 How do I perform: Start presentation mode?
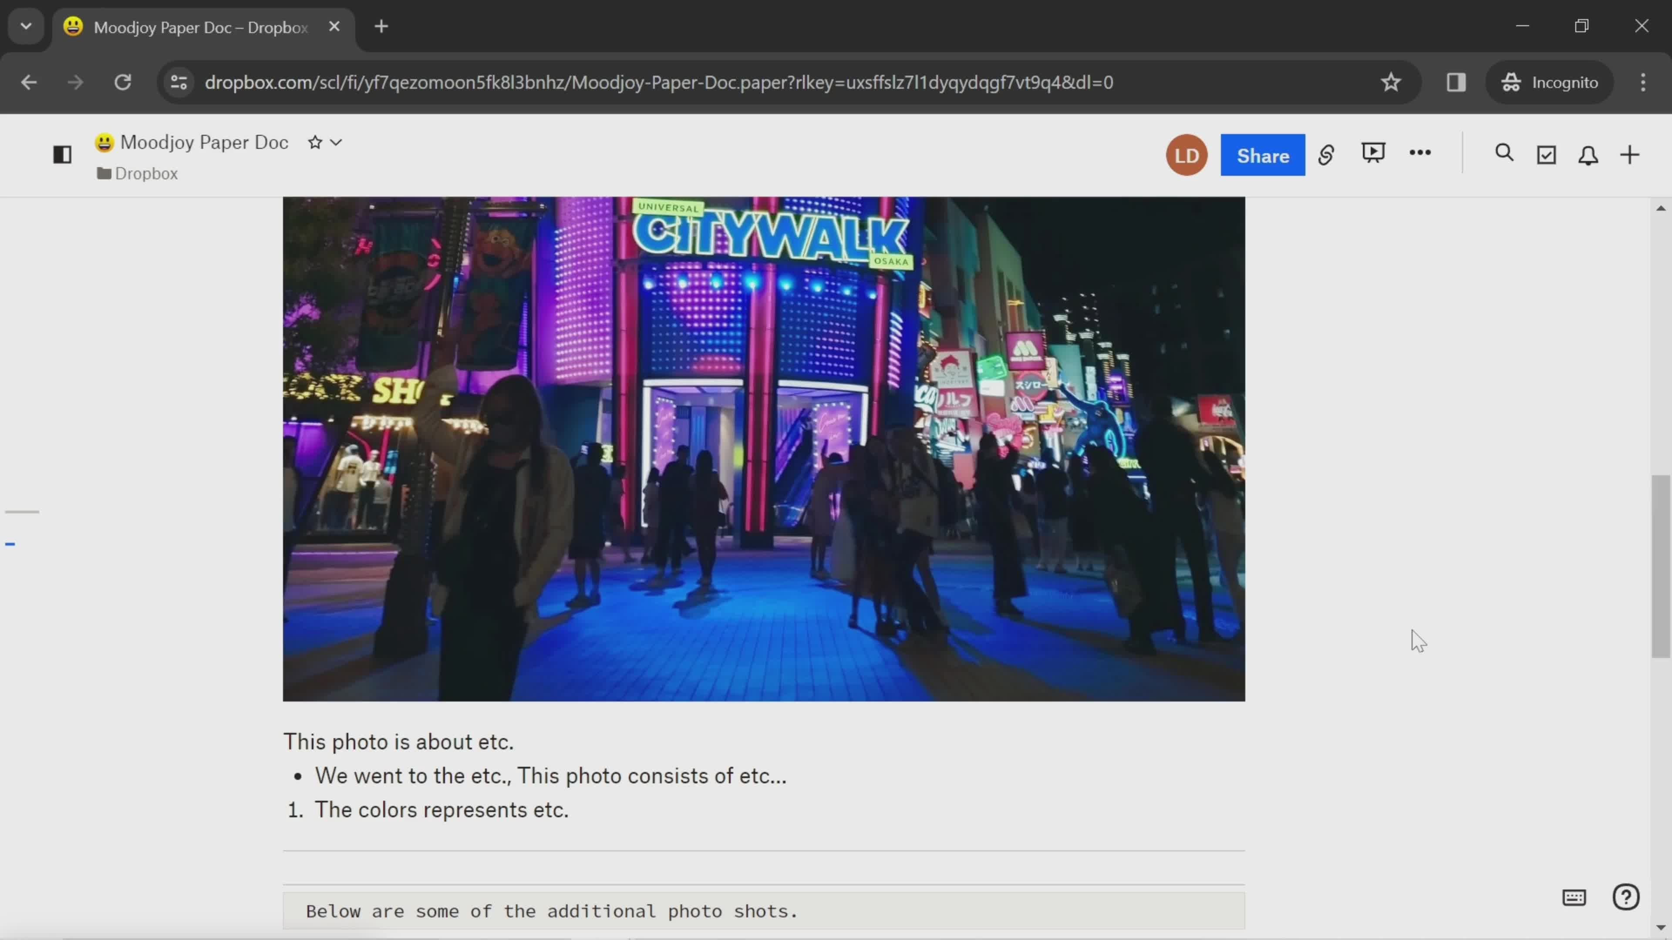(x=1373, y=153)
